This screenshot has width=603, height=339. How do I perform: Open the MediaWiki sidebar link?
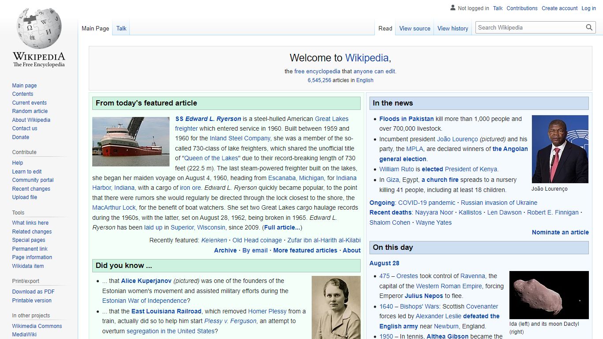(x=24, y=335)
